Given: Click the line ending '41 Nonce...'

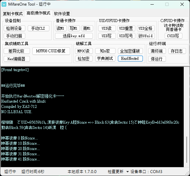Looking at the screenshot, I should [20, 159].
